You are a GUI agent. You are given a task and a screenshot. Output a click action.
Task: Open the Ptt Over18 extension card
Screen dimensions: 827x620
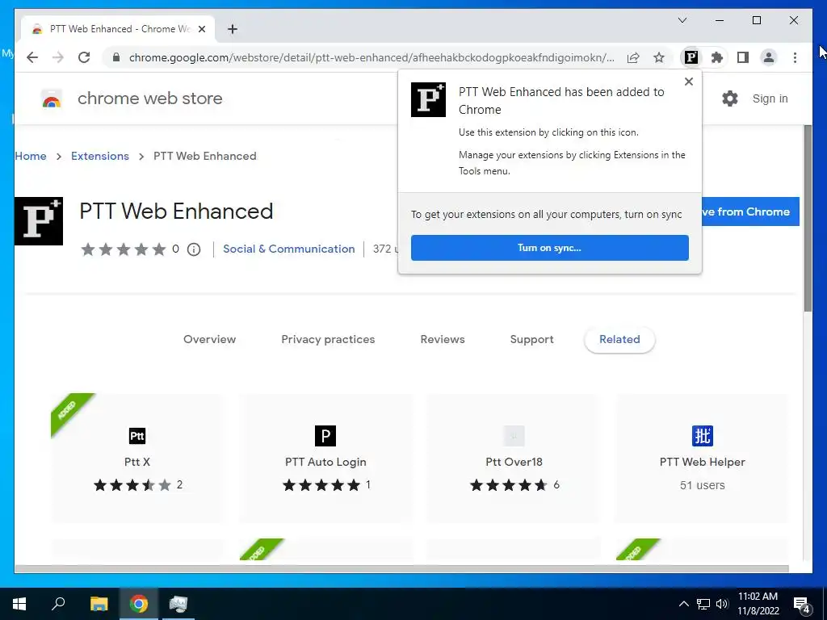[x=514, y=459]
